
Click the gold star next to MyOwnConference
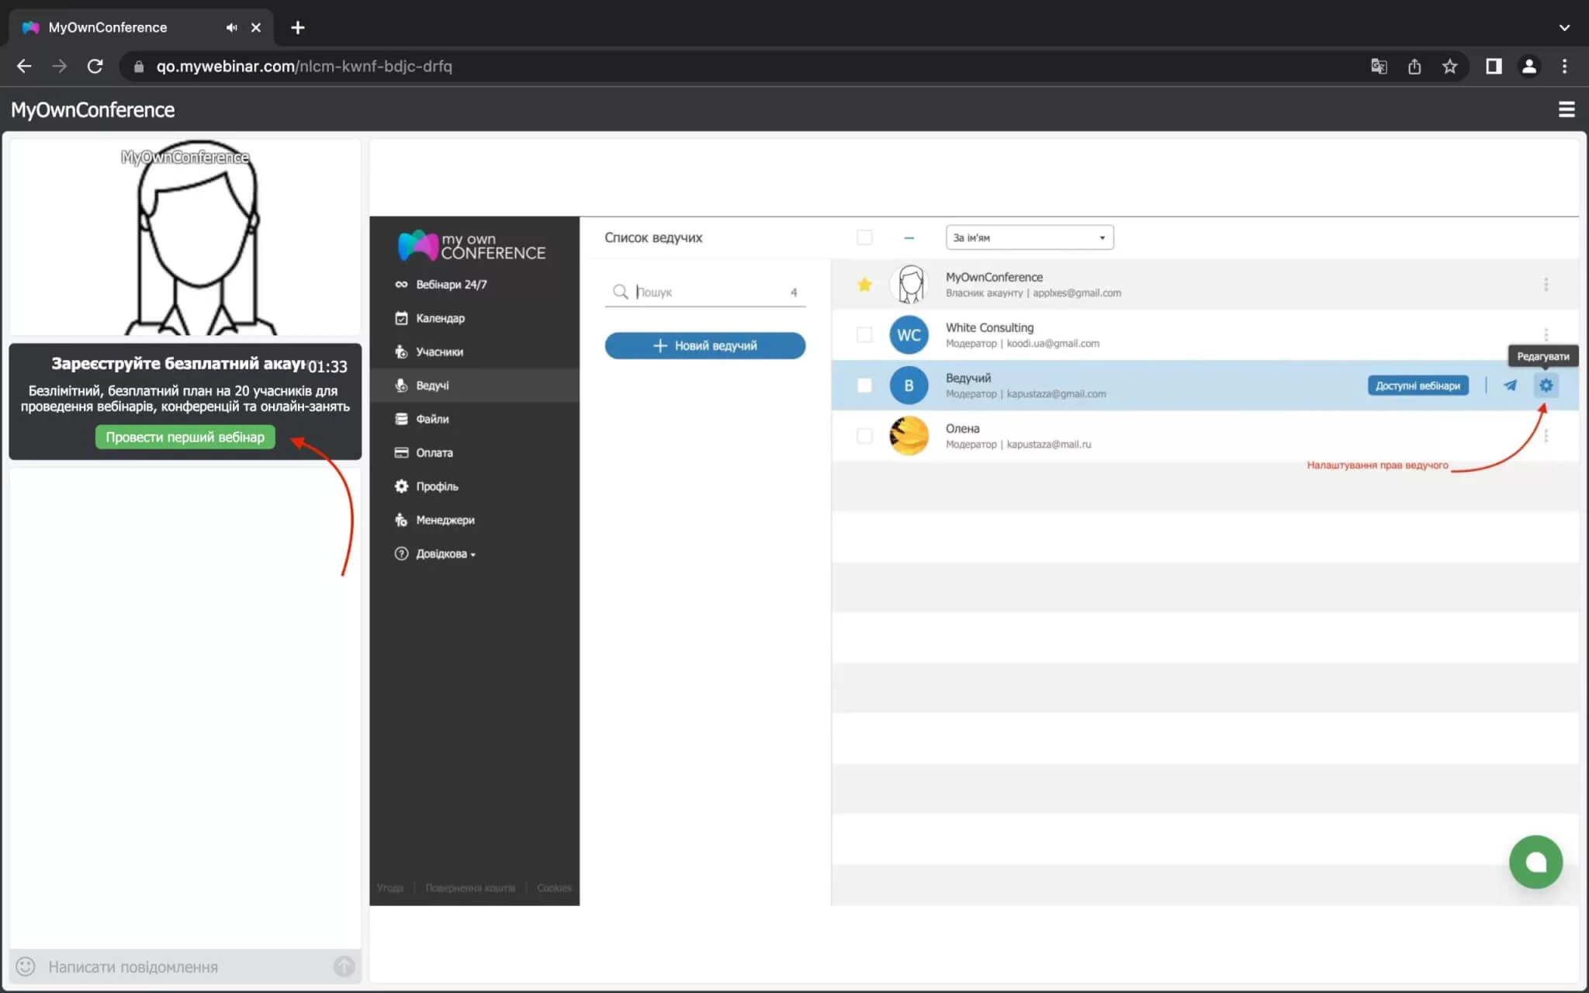tap(864, 285)
